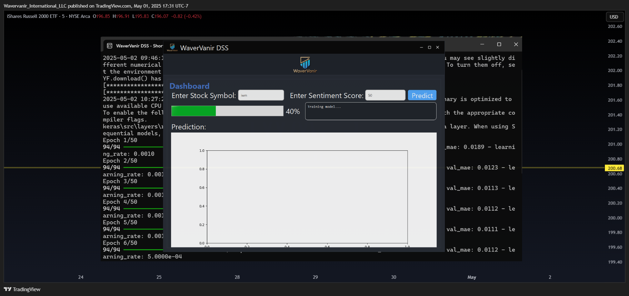Click the TradingView logo link
The height and width of the screenshot is (296, 629).
point(22,289)
